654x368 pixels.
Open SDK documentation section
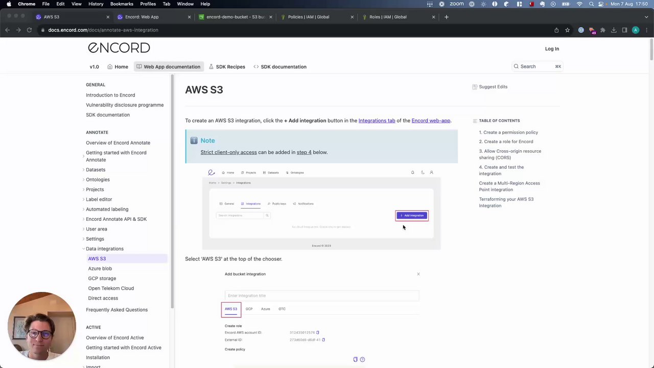280,66
